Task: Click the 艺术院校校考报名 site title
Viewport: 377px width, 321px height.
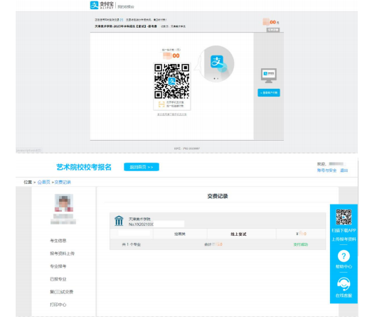Action: (84, 167)
